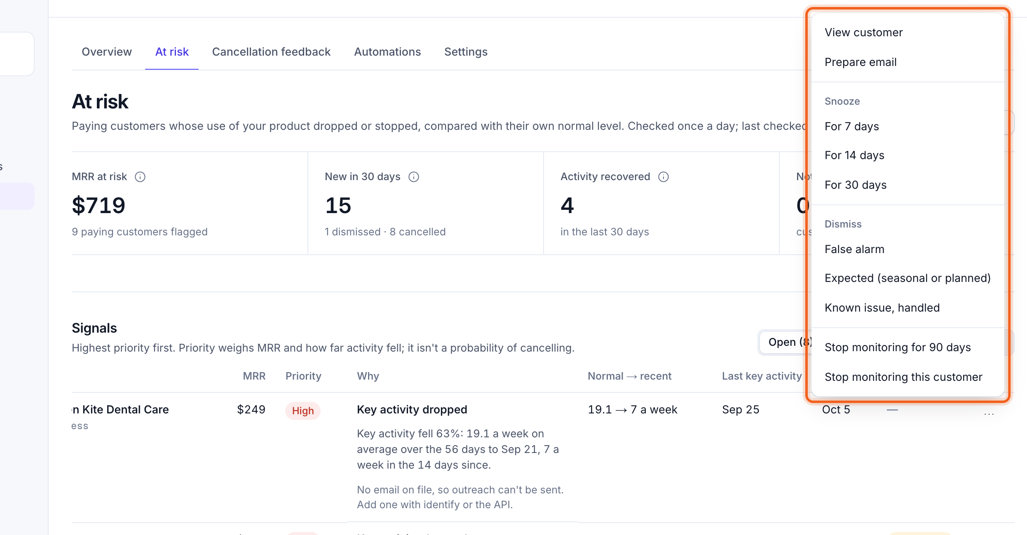
Task: Click the Open (8) filter button
Action: click(x=786, y=342)
